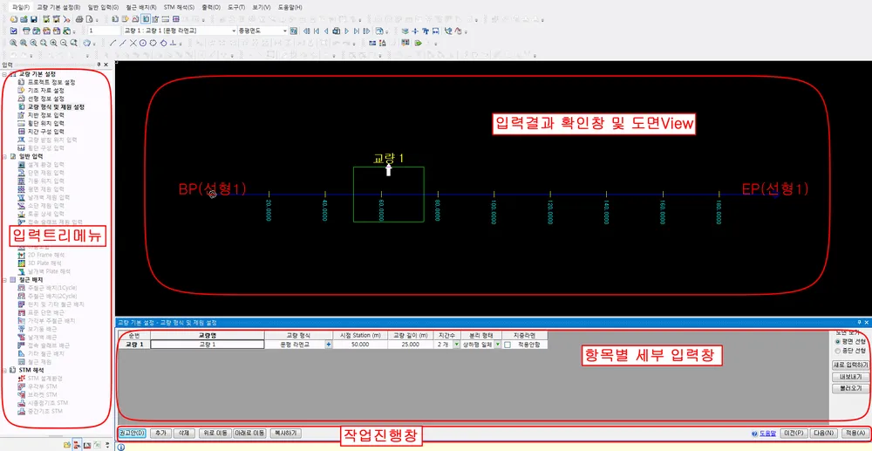Image resolution: width=872 pixels, height=451 pixels.
Task: Click the 추가 button
Action: click(160, 433)
